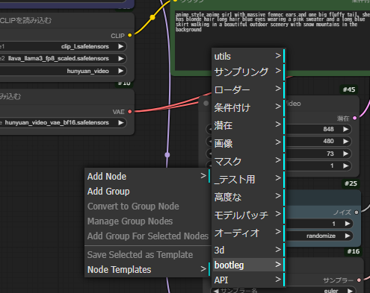Image resolution: width=370 pixels, height=293 pixels.
Task: Open the utils submenu
Action: point(248,56)
